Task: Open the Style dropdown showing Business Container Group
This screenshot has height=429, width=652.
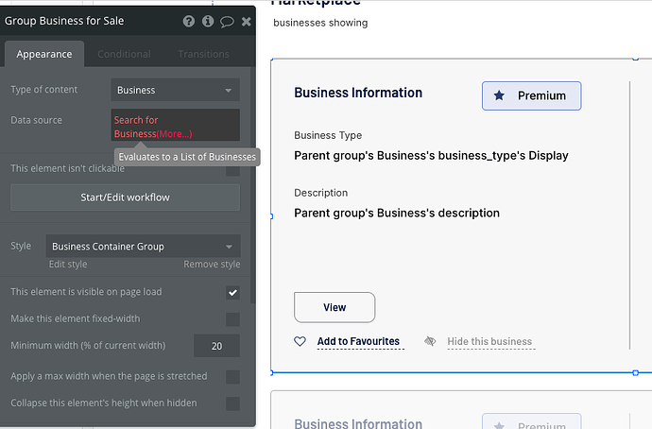Action: tap(143, 247)
